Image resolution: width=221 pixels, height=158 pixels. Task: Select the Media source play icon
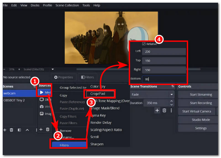(42, 92)
